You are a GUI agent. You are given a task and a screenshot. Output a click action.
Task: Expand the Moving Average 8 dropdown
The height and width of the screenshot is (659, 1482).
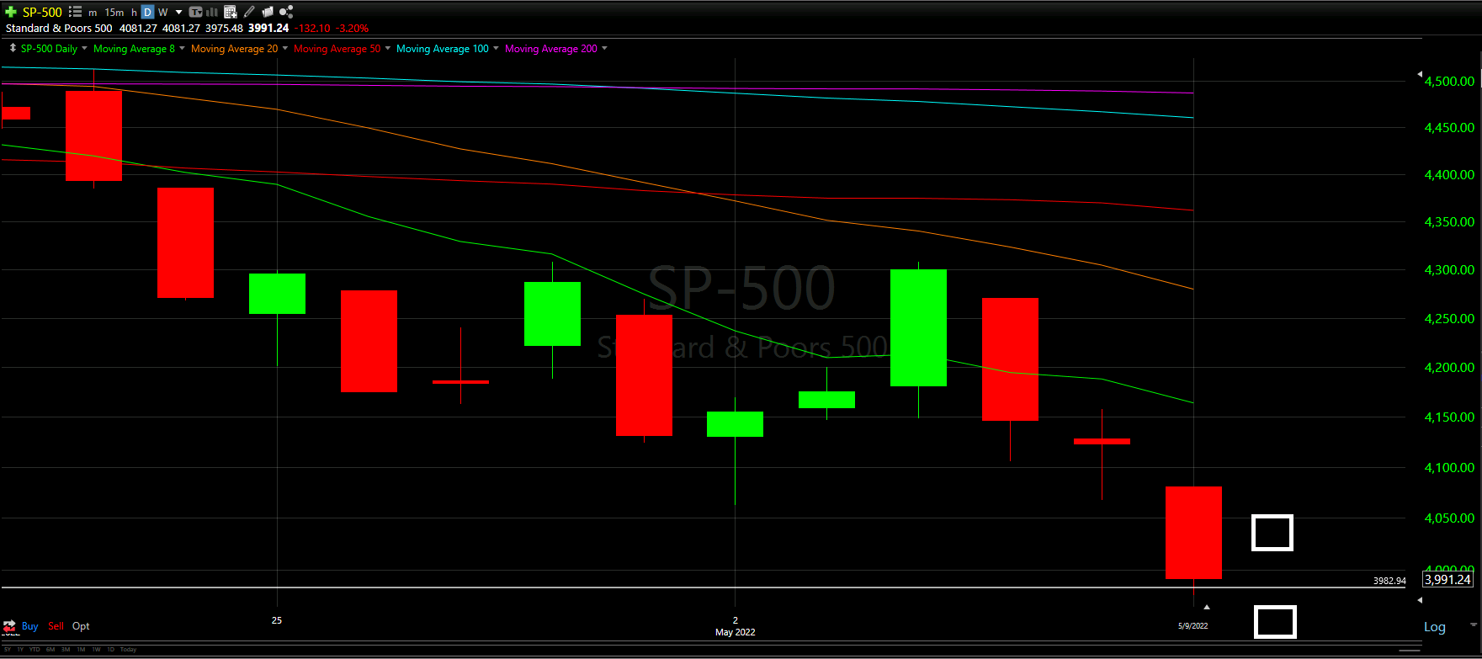click(182, 48)
